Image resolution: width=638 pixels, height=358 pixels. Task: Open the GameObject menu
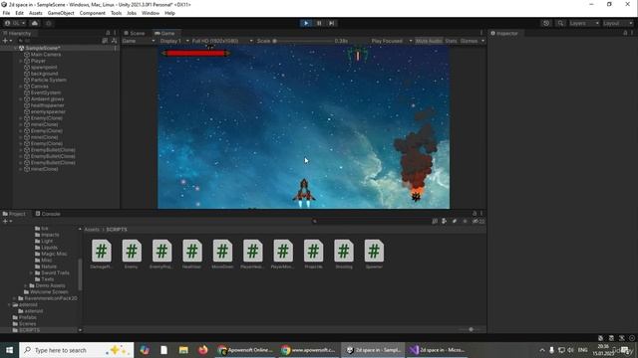pyautogui.click(x=61, y=13)
